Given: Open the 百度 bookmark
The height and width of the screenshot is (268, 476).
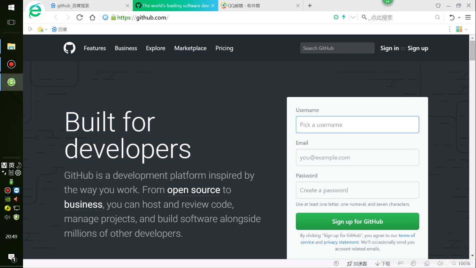Looking at the screenshot, I should point(59,29).
